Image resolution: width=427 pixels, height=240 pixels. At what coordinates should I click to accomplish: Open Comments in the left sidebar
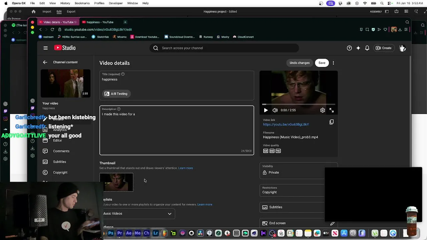(61, 151)
